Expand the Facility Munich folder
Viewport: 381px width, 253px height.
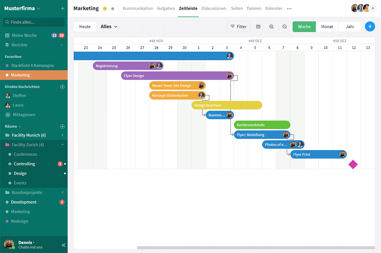pos(63,135)
